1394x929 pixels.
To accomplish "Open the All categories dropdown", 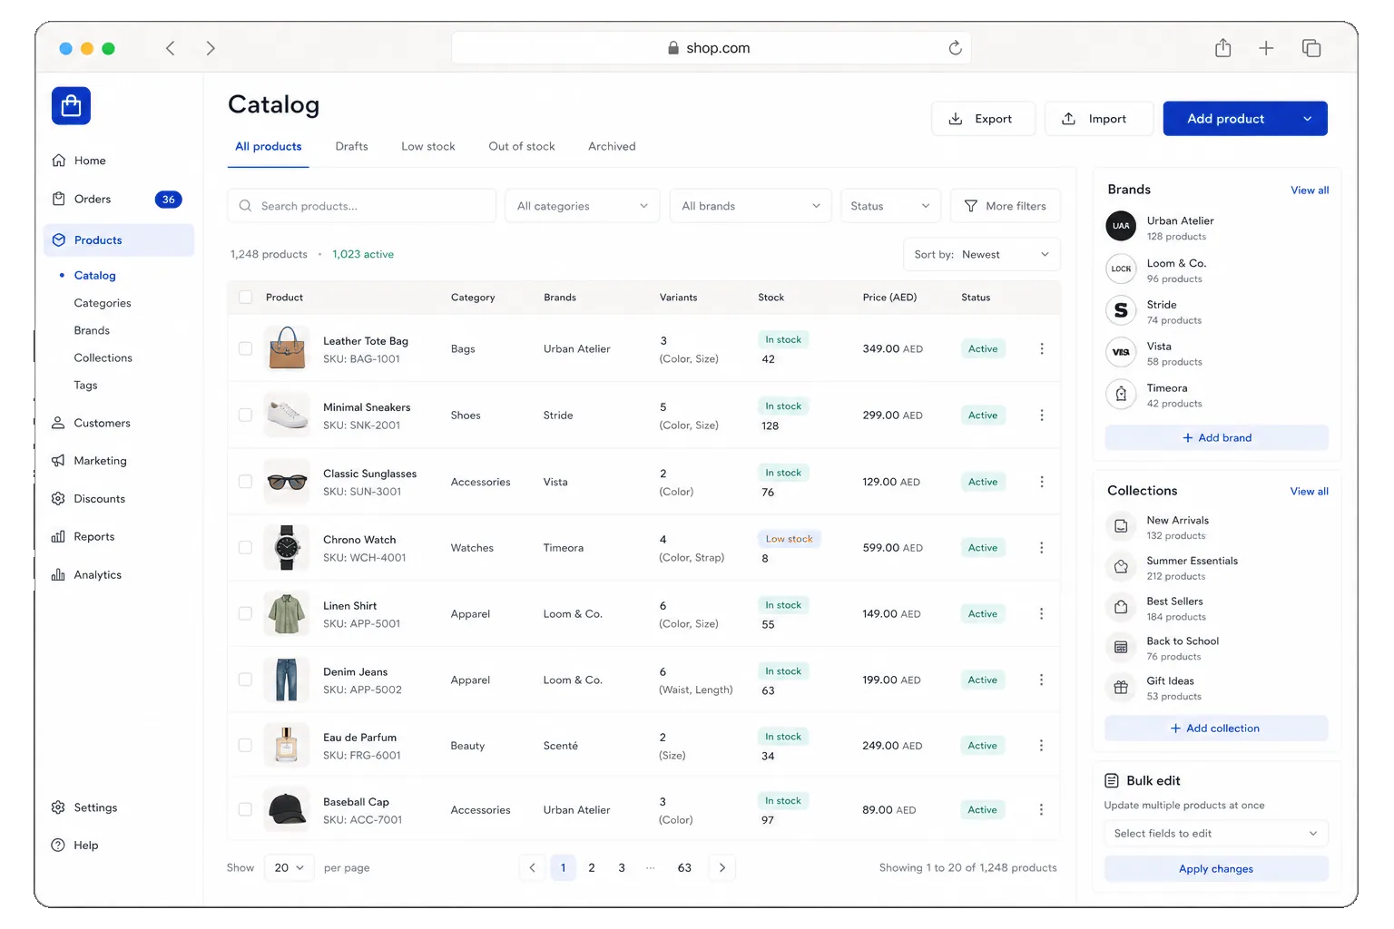I will pos(583,206).
